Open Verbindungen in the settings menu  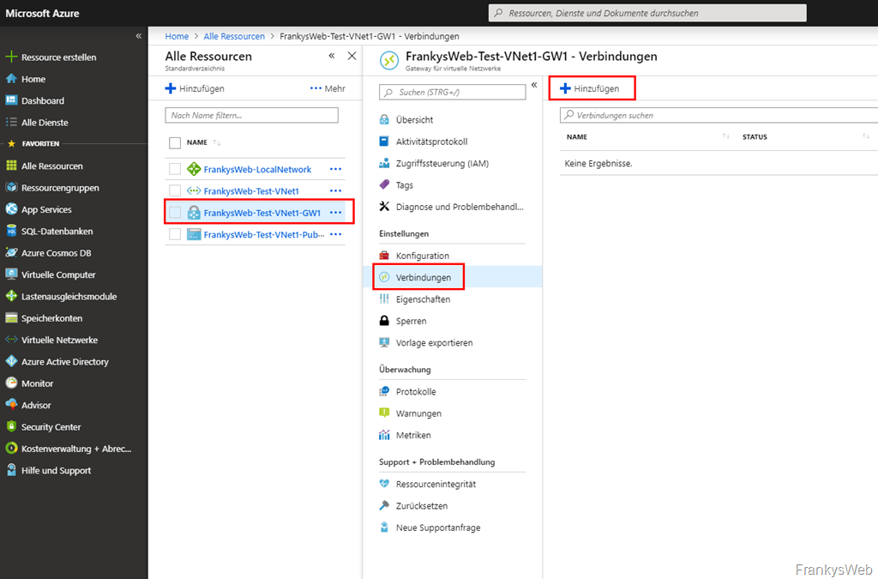[x=423, y=277]
